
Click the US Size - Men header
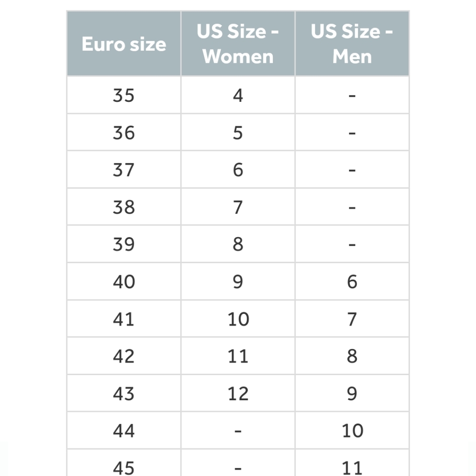(x=352, y=43)
